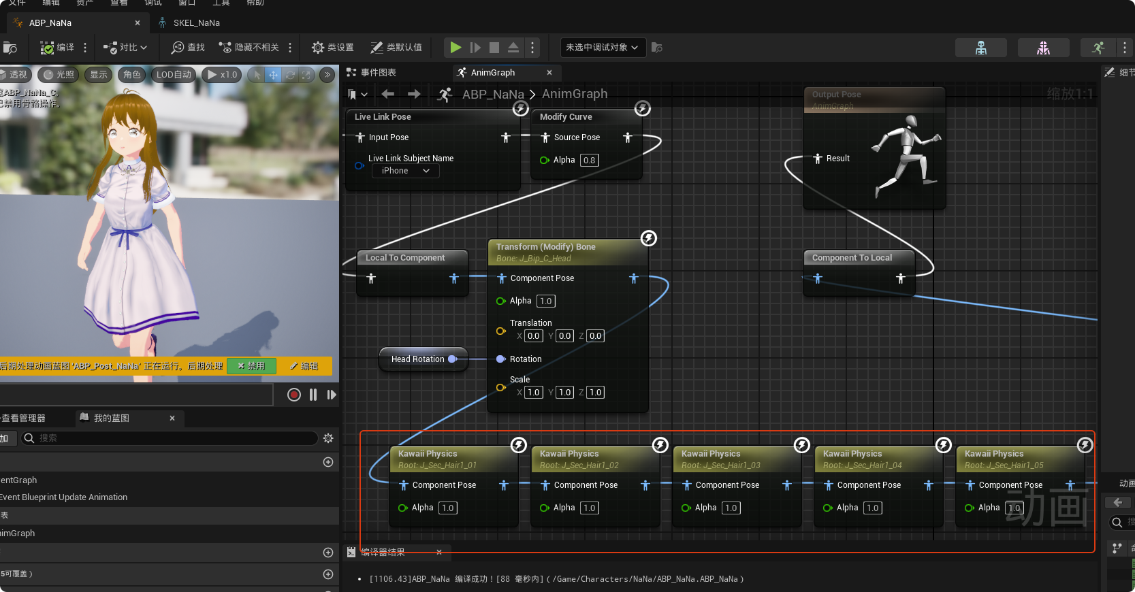Disable post-process blueprint with 禁用 button

pos(251,366)
